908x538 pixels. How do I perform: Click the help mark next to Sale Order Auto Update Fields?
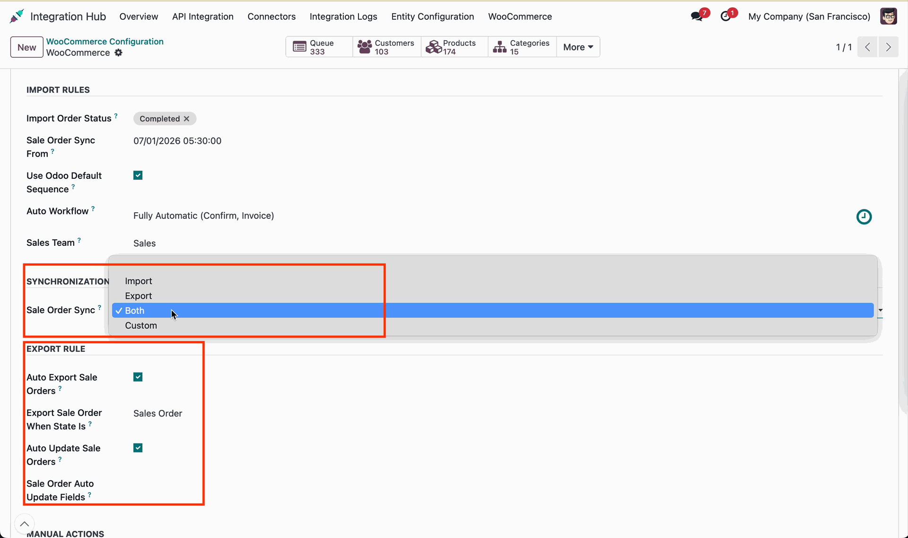click(x=89, y=495)
